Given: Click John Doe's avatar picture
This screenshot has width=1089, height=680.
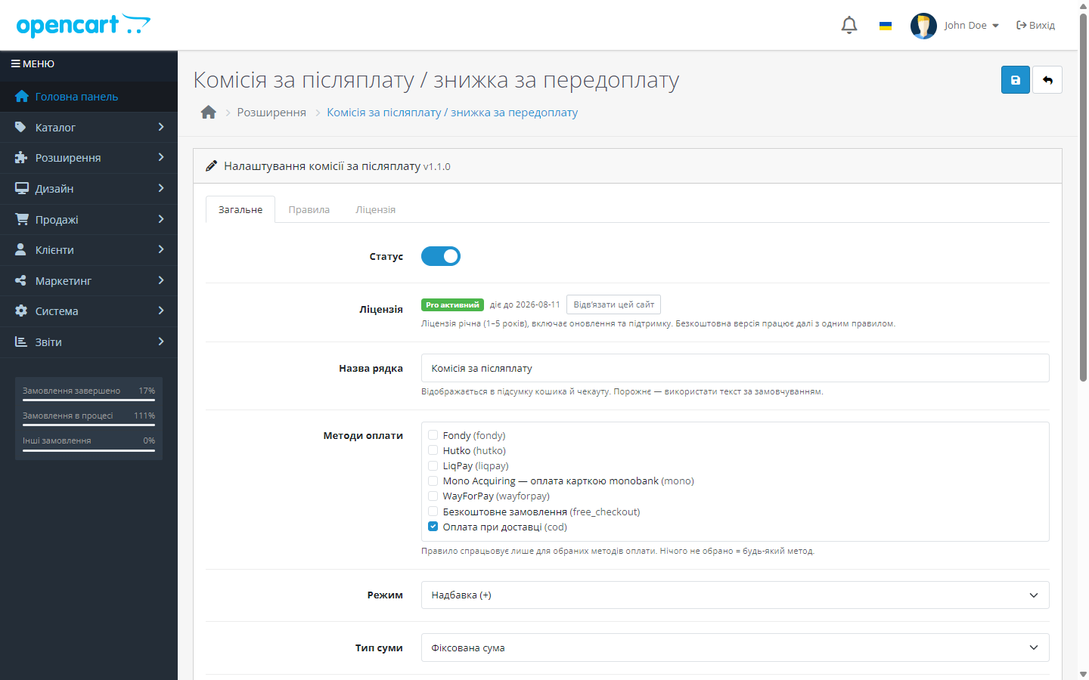Looking at the screenshot, I should 923,26.
